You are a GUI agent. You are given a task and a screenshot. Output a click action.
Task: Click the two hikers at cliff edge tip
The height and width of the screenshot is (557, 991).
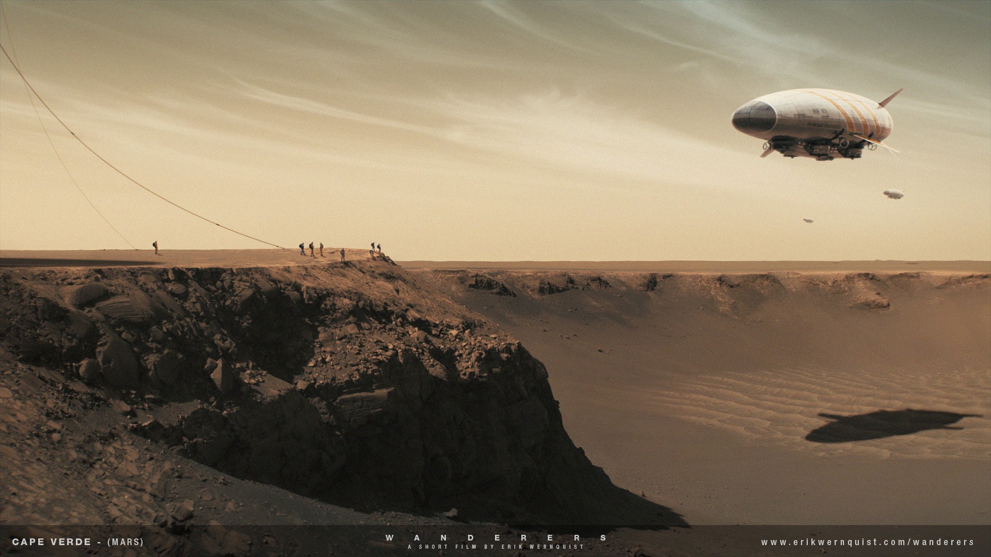[375, 248]
